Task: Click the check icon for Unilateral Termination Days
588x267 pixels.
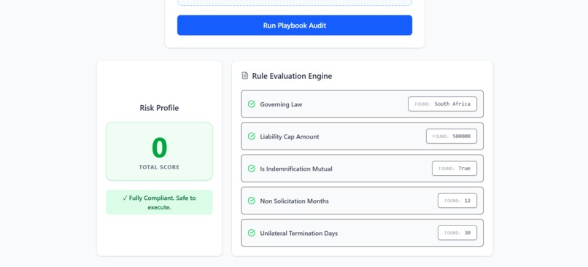Action: [252, 233]
